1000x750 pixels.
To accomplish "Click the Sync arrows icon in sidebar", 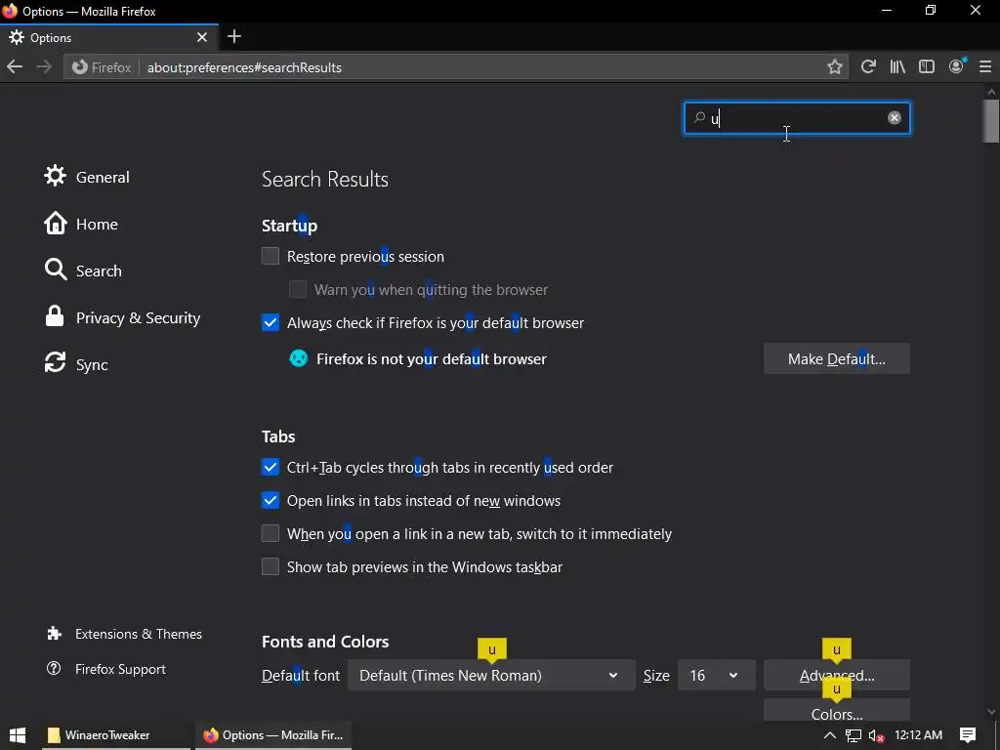I will coord(55,363).
